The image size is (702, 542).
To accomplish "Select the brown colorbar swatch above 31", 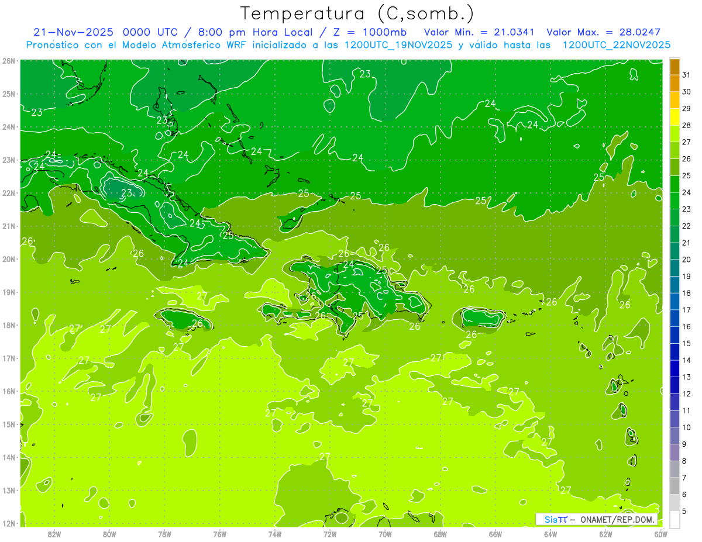I will (675, 67).
